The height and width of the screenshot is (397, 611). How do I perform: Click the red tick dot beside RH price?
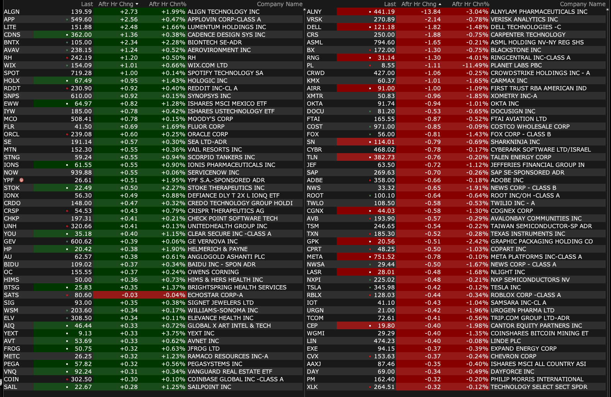[x=67, y=58]
